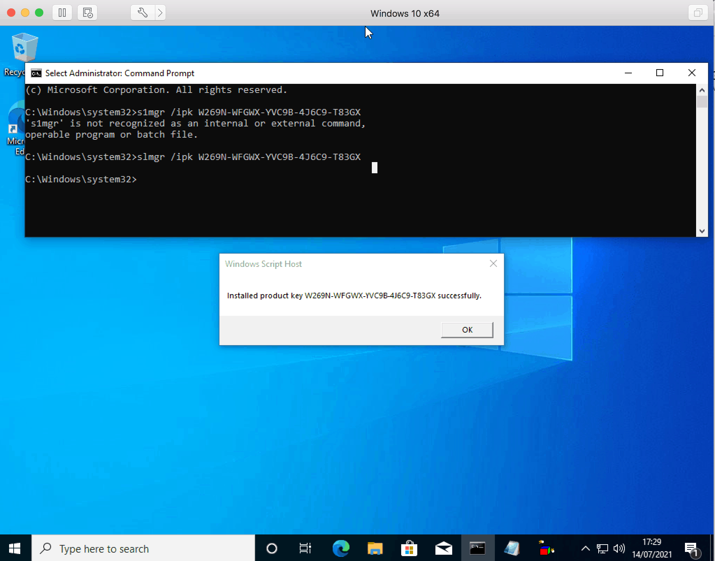
Task: Open the VM snapshot manager icon
Action: point(87,13)
